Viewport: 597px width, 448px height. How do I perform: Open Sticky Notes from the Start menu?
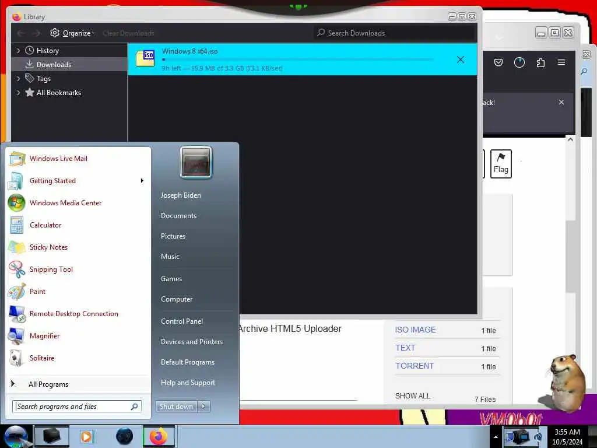point(79,247)
